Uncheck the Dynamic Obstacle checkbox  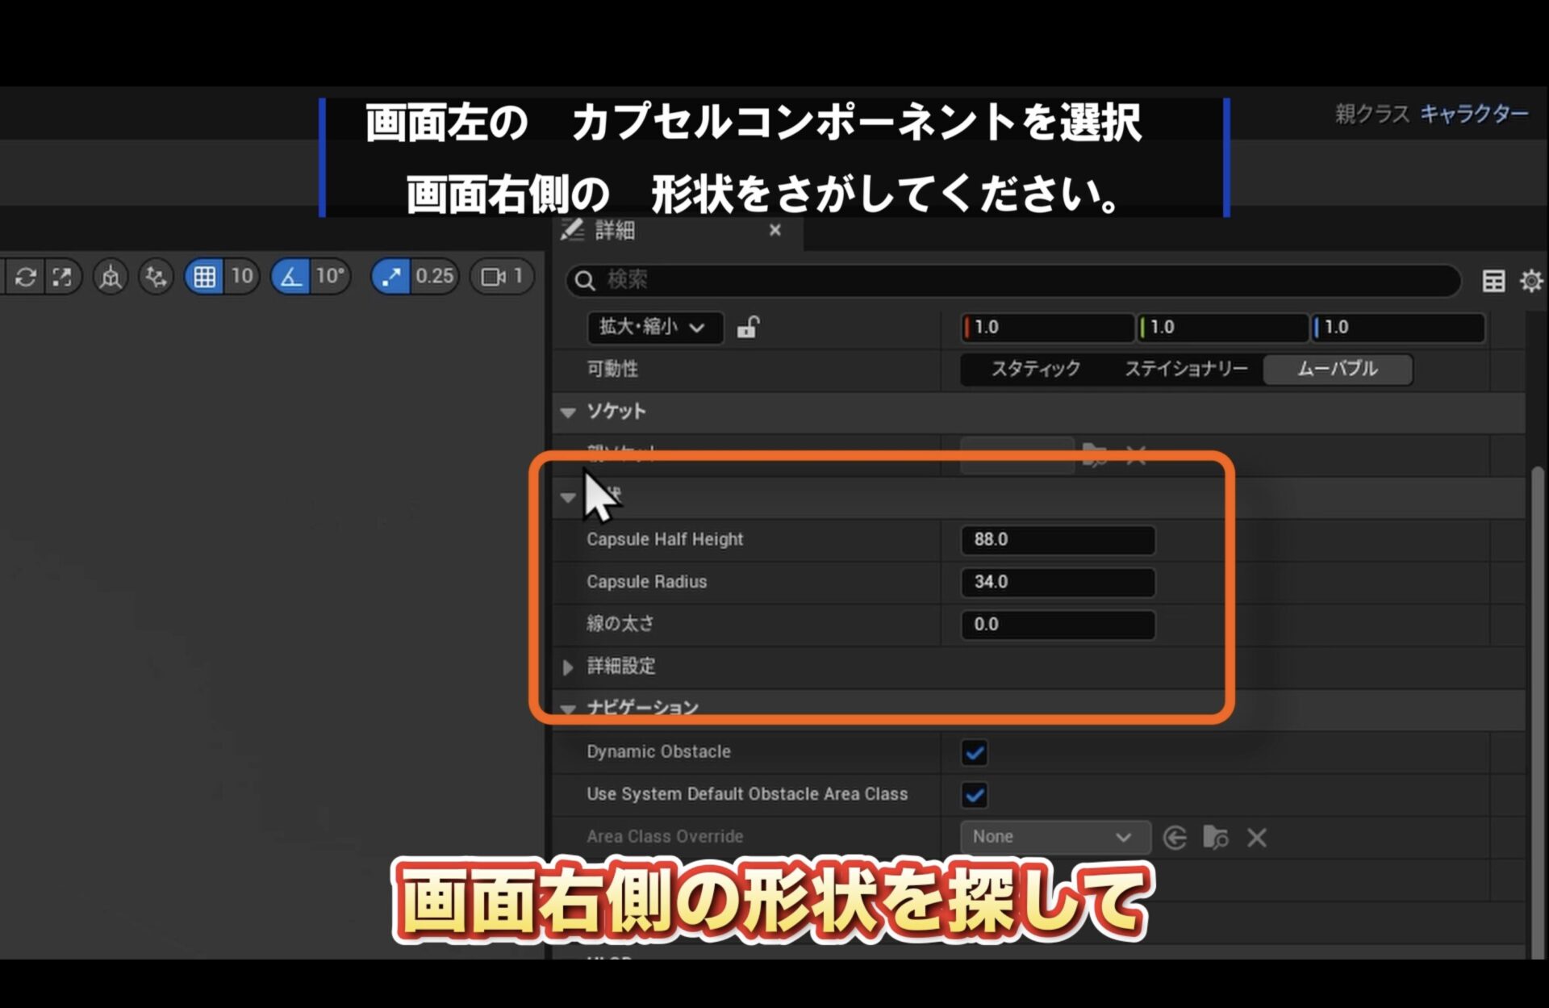(x=975, y=752)
